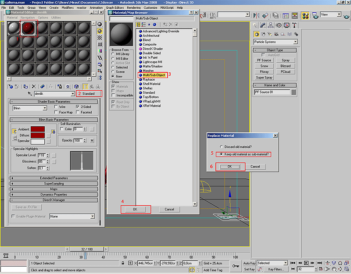Open the Modifiers menu
The image size is (351, 274).
coord(67,7)
